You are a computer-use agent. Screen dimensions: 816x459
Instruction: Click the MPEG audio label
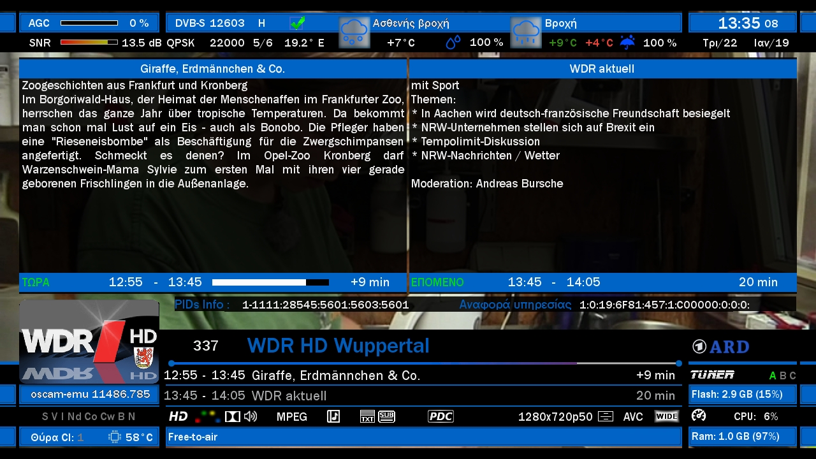click(x=292, y=416)
